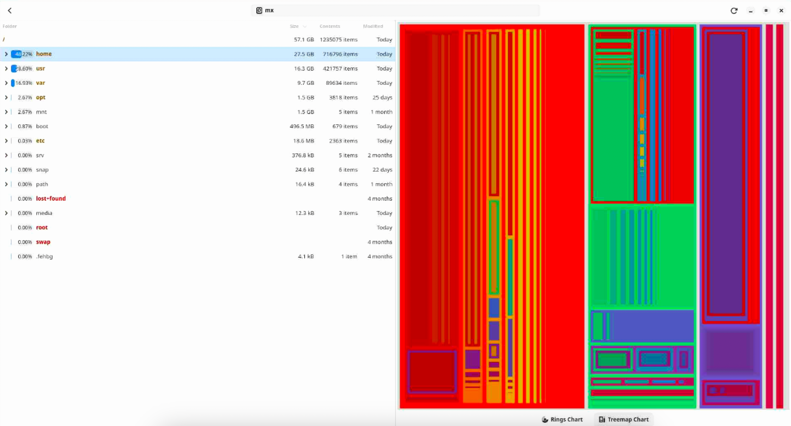Sort by the Contents column header
Viewport: 791px width, 426px height.
[330, 26]
